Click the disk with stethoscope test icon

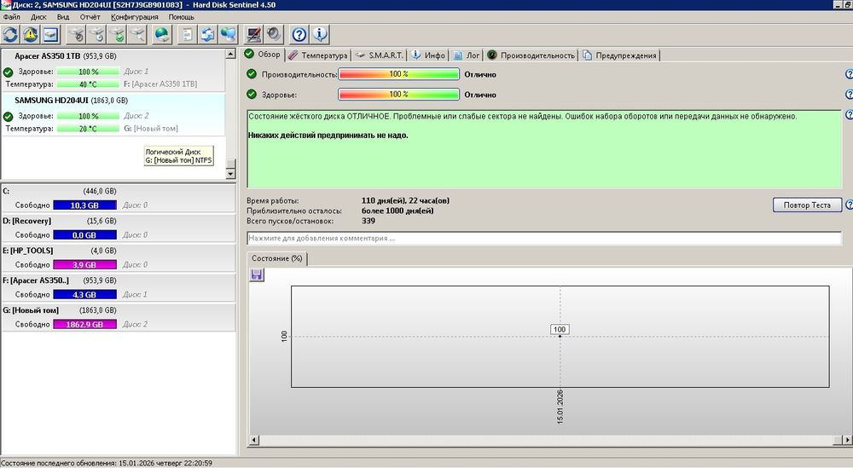(77, 35)
